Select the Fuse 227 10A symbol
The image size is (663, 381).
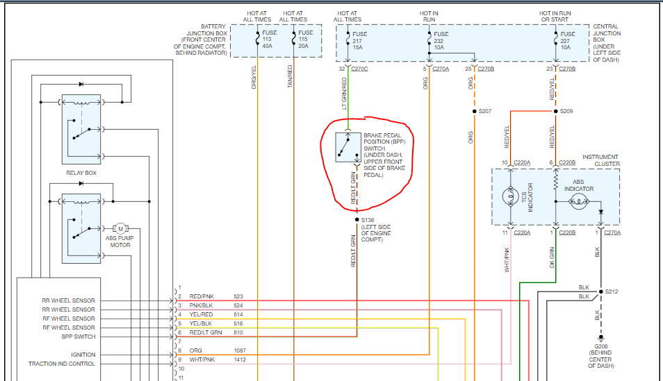[x=555, y=37]
